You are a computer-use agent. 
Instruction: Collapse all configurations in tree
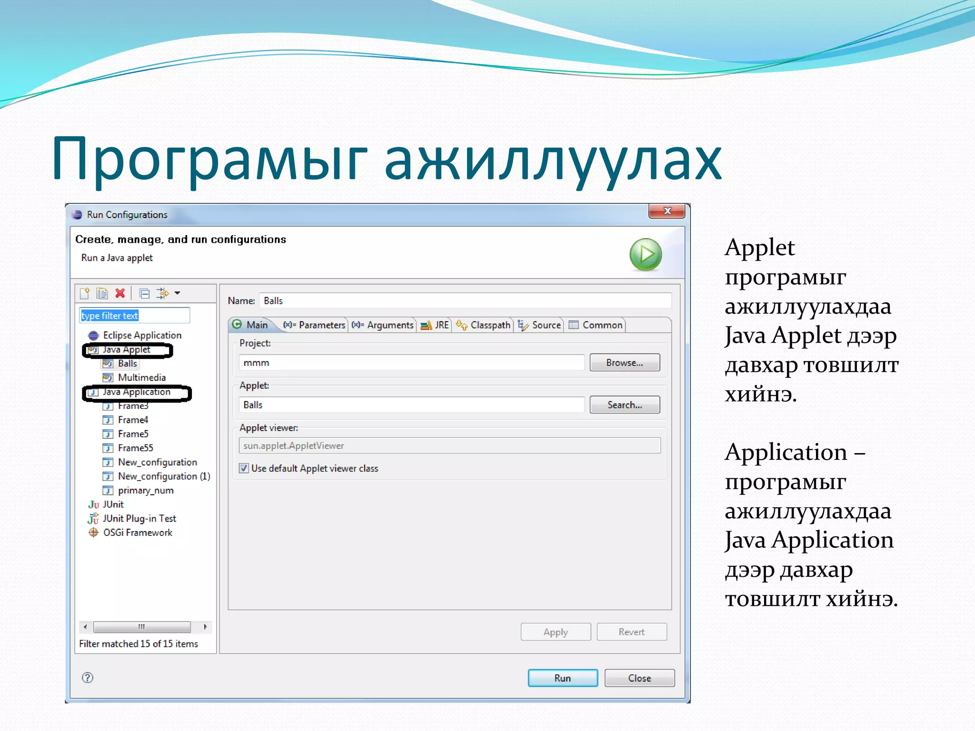tap(145, 294)
